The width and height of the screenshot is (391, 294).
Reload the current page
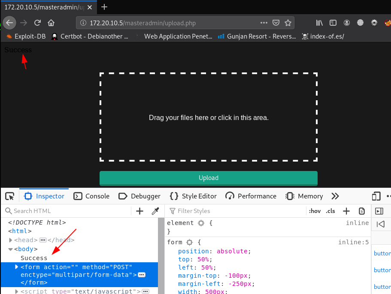37,23
